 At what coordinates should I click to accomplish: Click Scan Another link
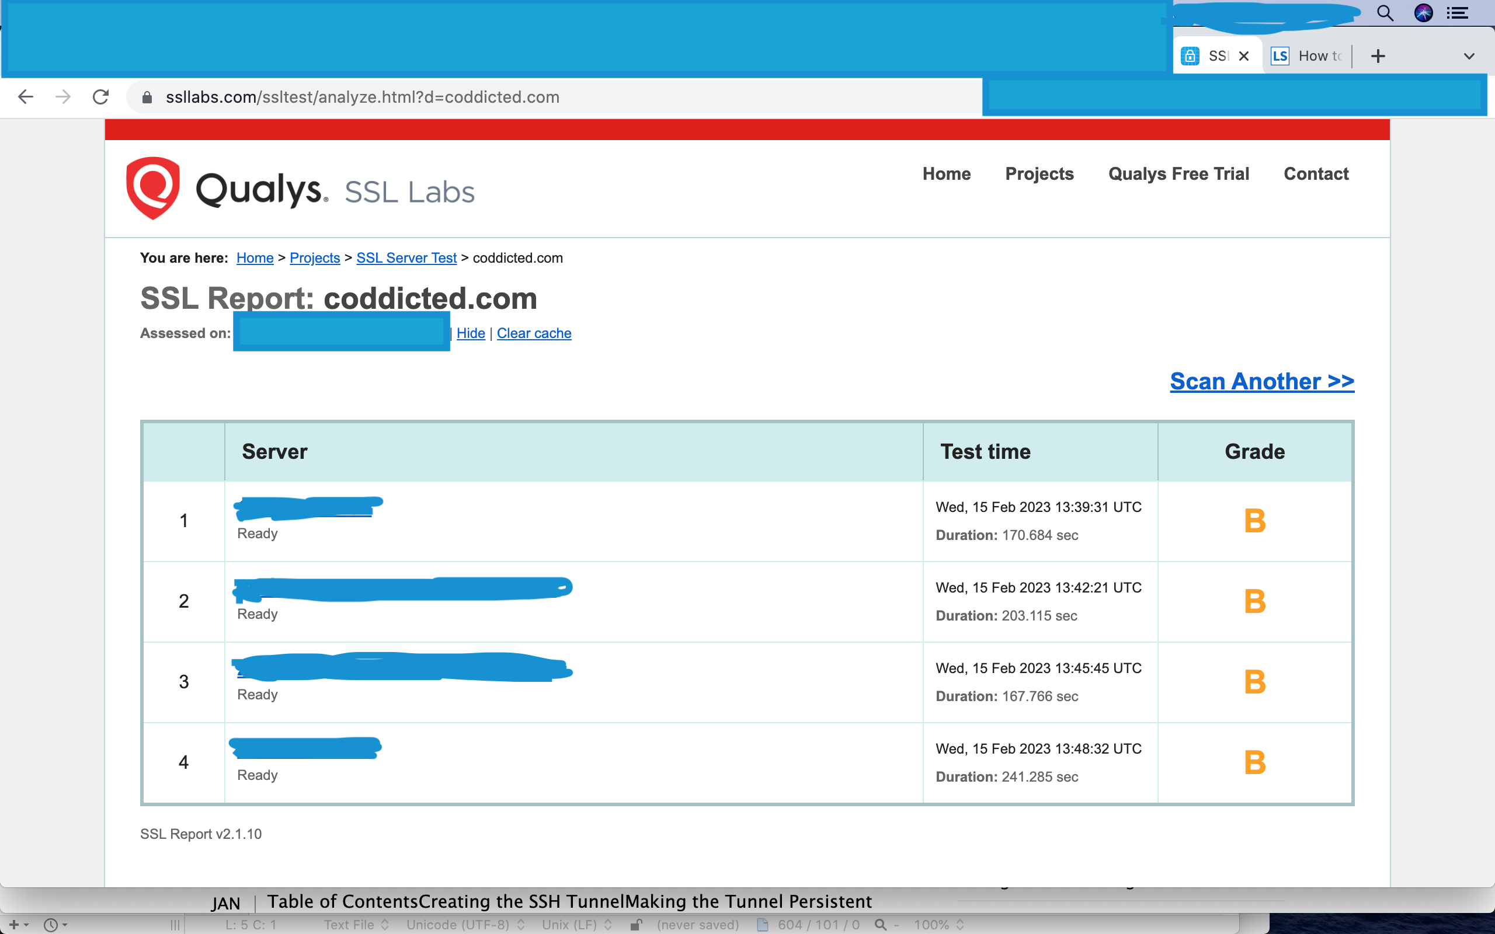[1261, 381]
